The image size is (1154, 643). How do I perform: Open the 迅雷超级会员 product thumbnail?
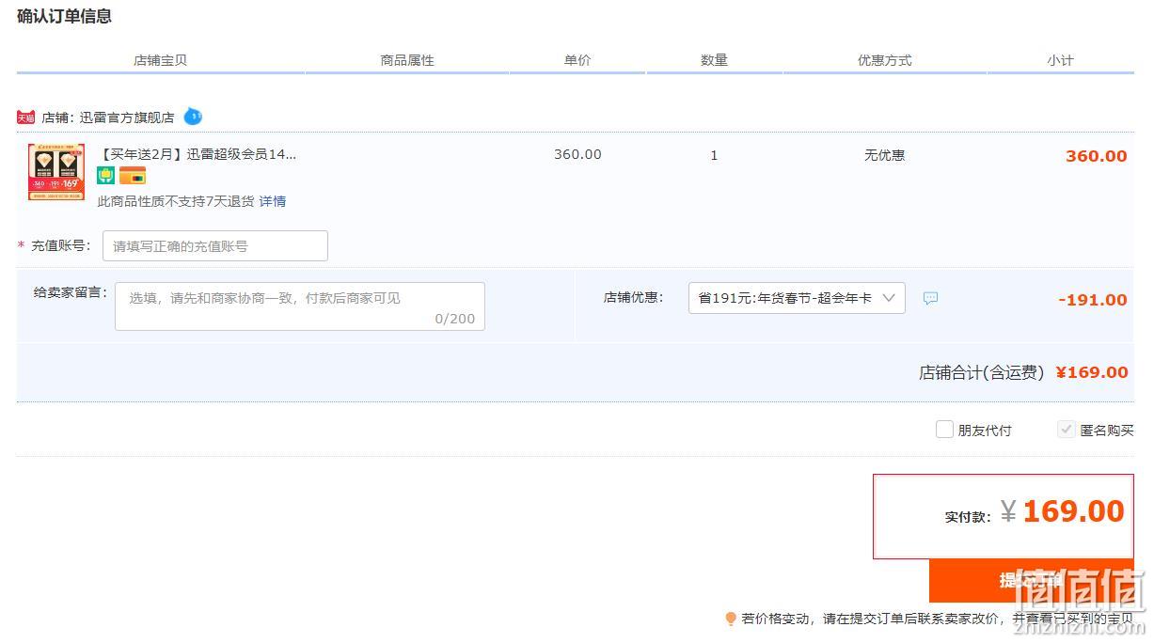coord(56,172)
